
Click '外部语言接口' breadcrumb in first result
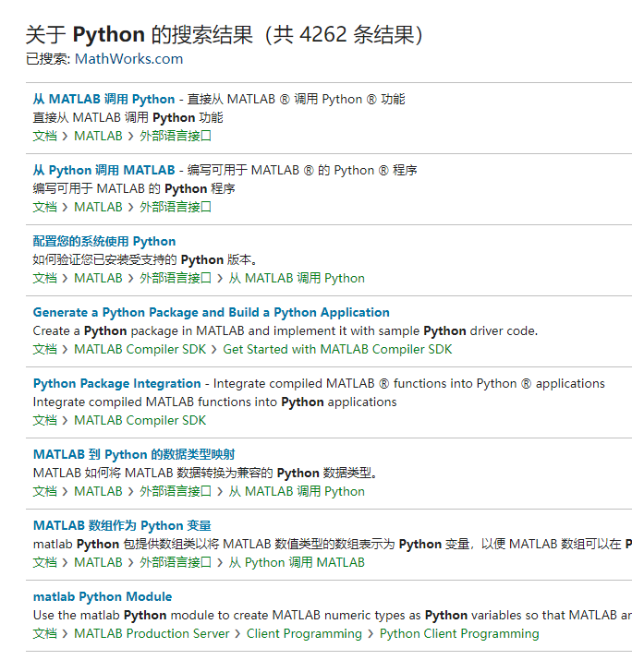176,136
